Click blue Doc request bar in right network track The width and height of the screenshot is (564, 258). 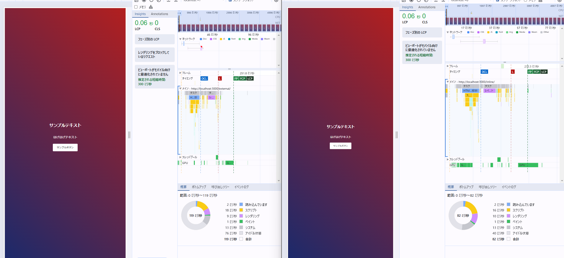click(x=453, y=37)
